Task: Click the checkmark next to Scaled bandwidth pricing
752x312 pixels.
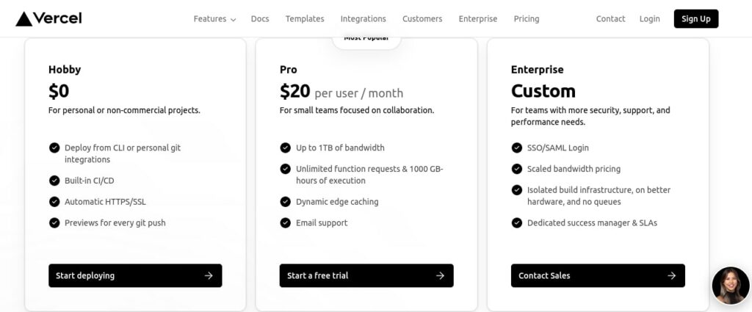Action: (x=517, y=169)
